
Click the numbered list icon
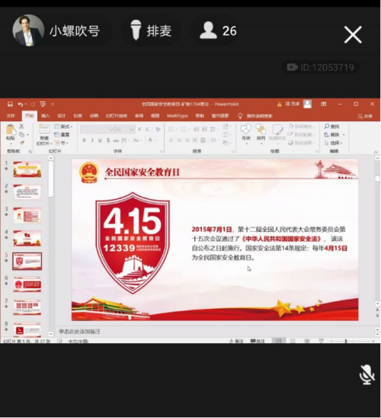click(184, 130)
